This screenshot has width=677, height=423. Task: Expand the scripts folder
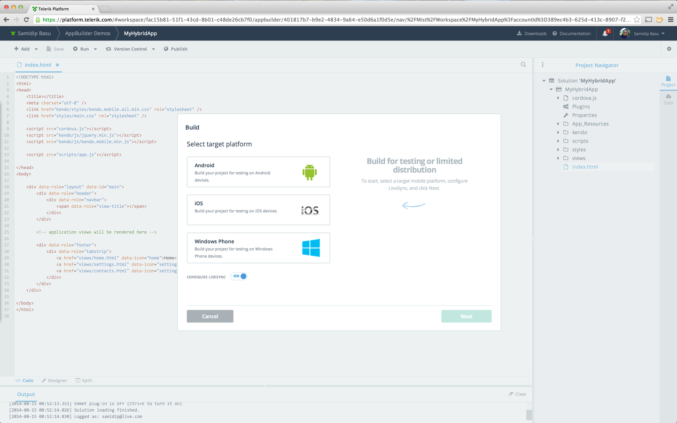coord(558,141)
